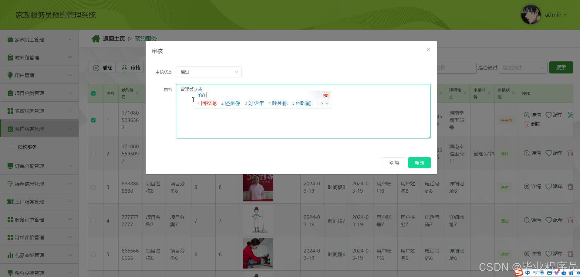The width and height of the screenshot is (580, 277).
Task: Click 详情 magnifier icon for row 1
Action: coord(527,115)
